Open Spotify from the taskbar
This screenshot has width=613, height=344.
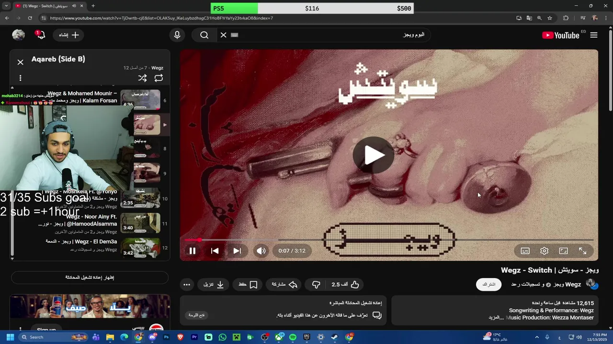click(x=293, y=337)
